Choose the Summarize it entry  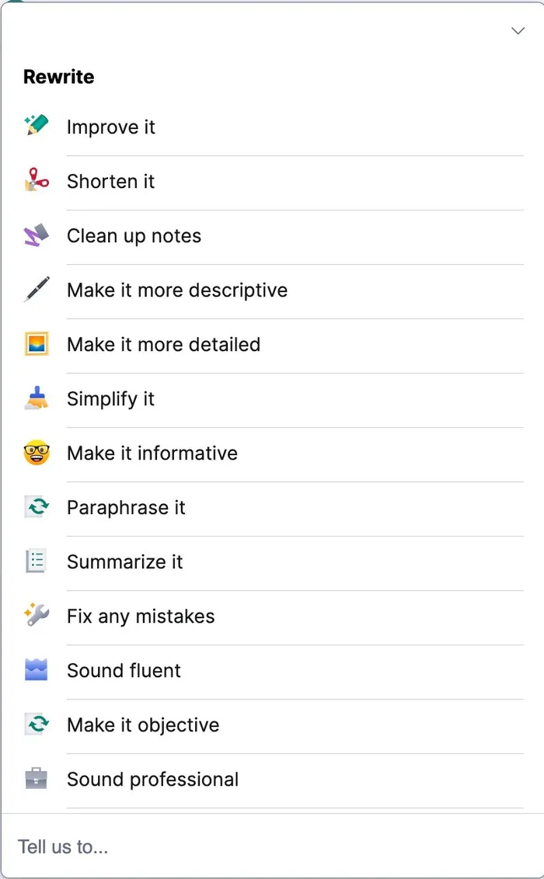pos(125,562)
